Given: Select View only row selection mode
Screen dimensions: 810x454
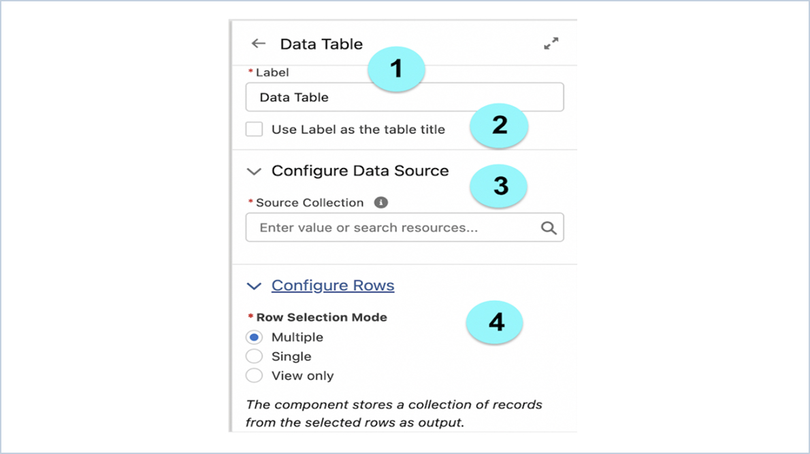Looking at the screenshot, I should pyautogui.click(x=254, y=375).
